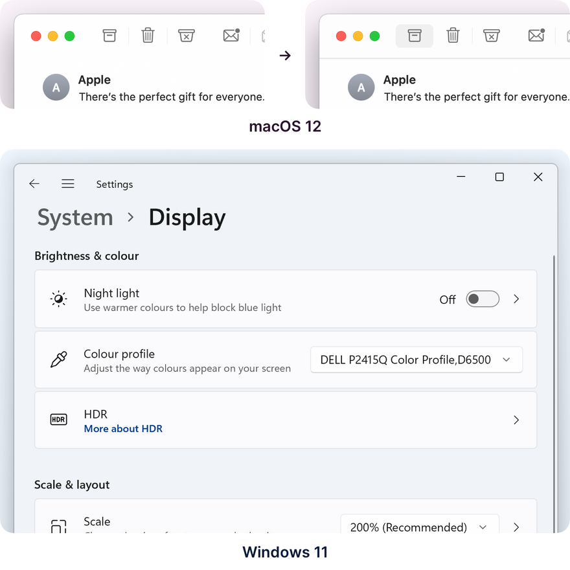
Task: Click highlighted Archive button in right Mail window
Action: click(x=415, y=36)
